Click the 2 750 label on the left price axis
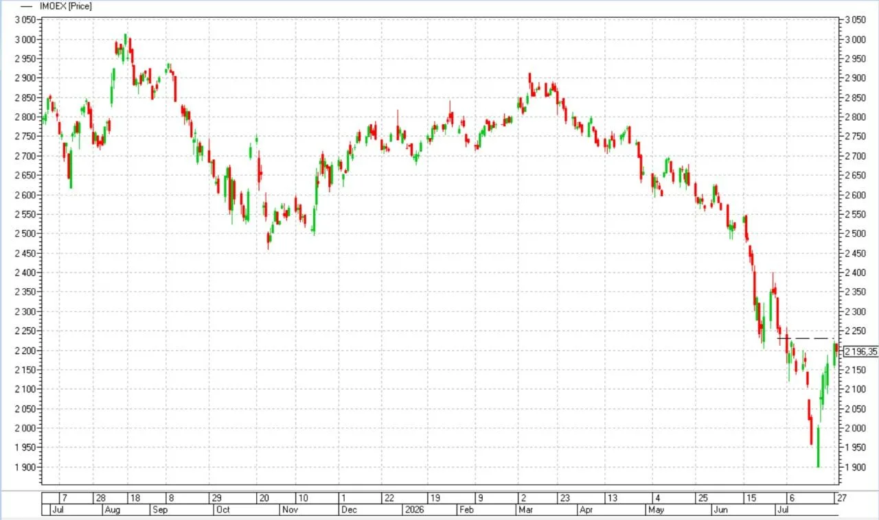 (27, 137)
